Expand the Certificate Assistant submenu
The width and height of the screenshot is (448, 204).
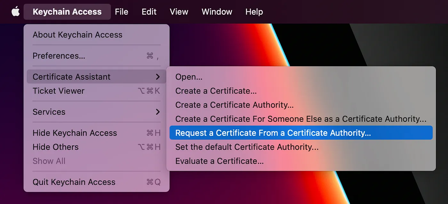[x=96, y=77]
